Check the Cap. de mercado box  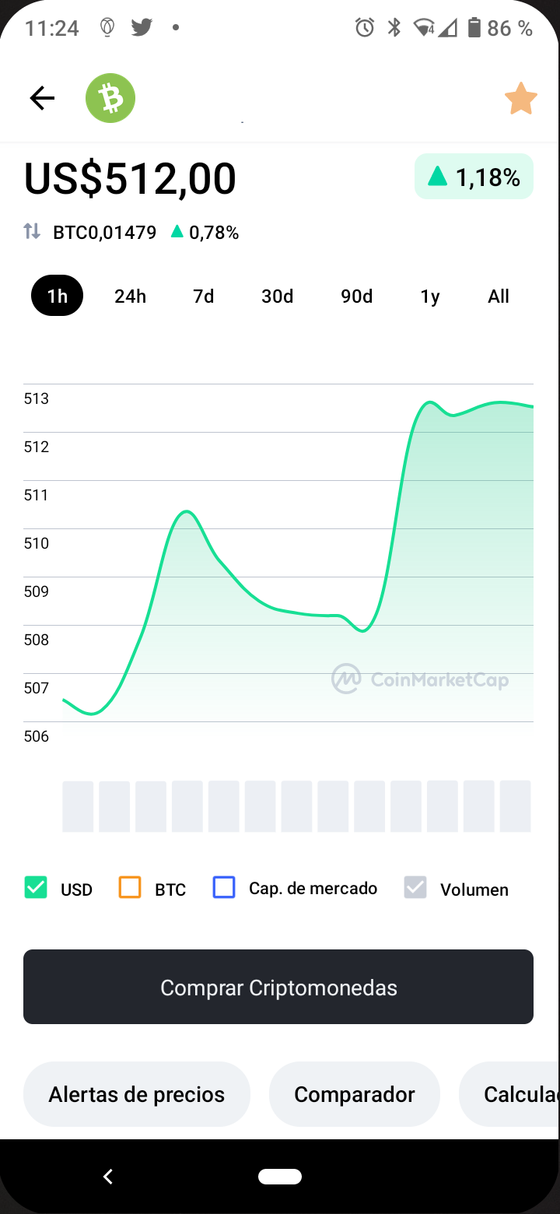pos(224,888)
